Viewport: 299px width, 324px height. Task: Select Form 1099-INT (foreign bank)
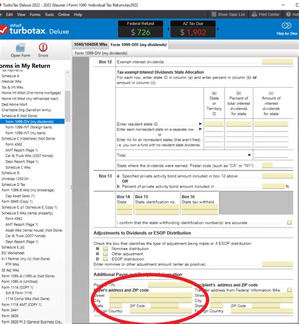click(x=29, y=127)
